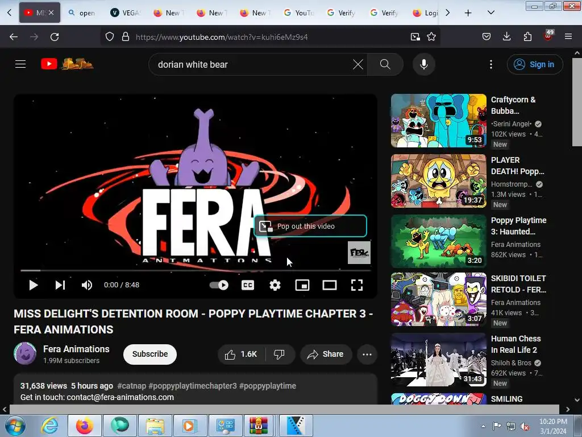Open Firefox application hamburger menu
Viewport: 582px width, 437px height.
(568, 37)
